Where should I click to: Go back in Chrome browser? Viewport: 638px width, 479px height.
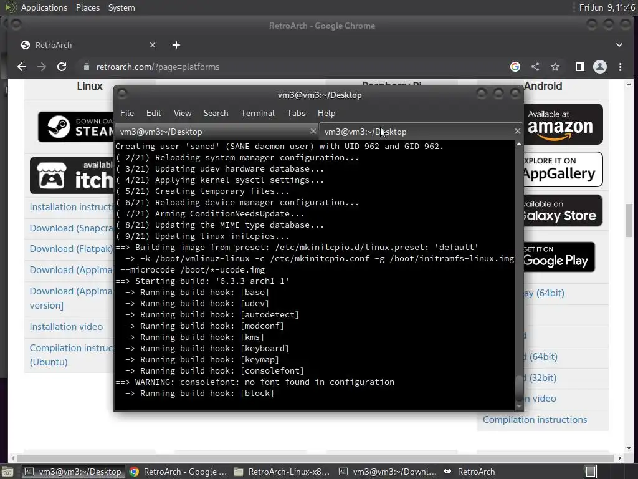[x=22, y=67]
